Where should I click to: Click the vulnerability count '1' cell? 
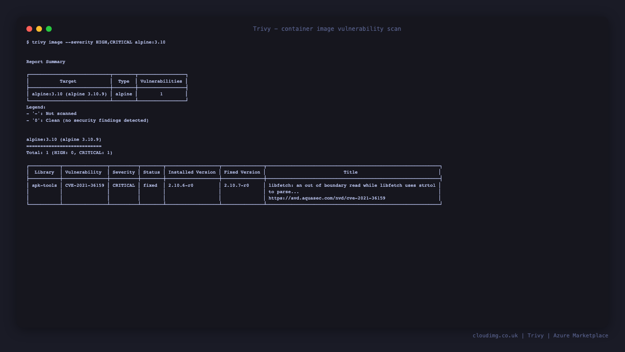161,94
